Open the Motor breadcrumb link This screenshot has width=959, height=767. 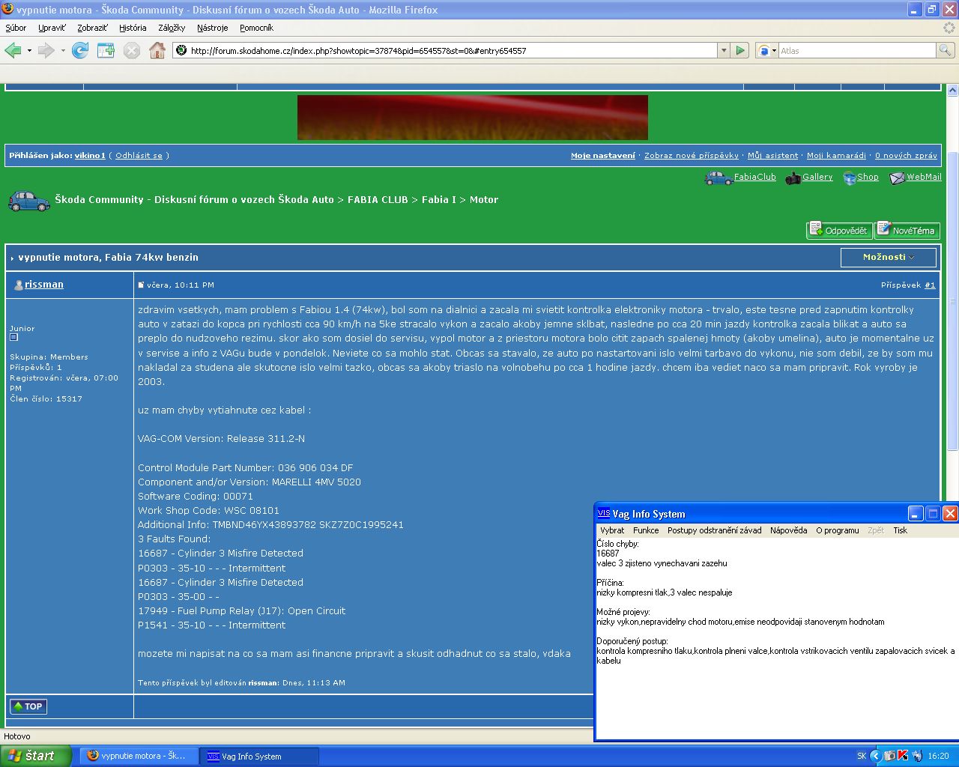coord(484,200)
